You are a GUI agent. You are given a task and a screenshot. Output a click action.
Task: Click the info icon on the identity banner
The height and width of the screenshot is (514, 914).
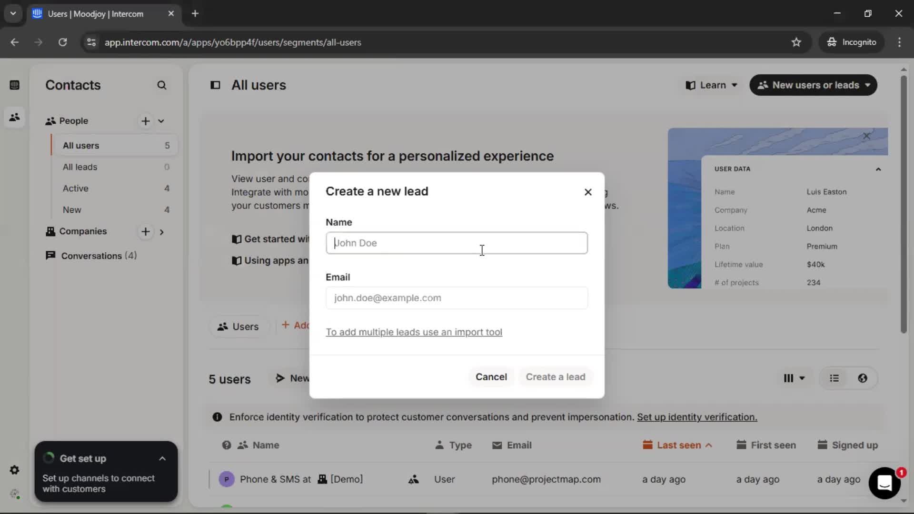(x=217, y=417)
